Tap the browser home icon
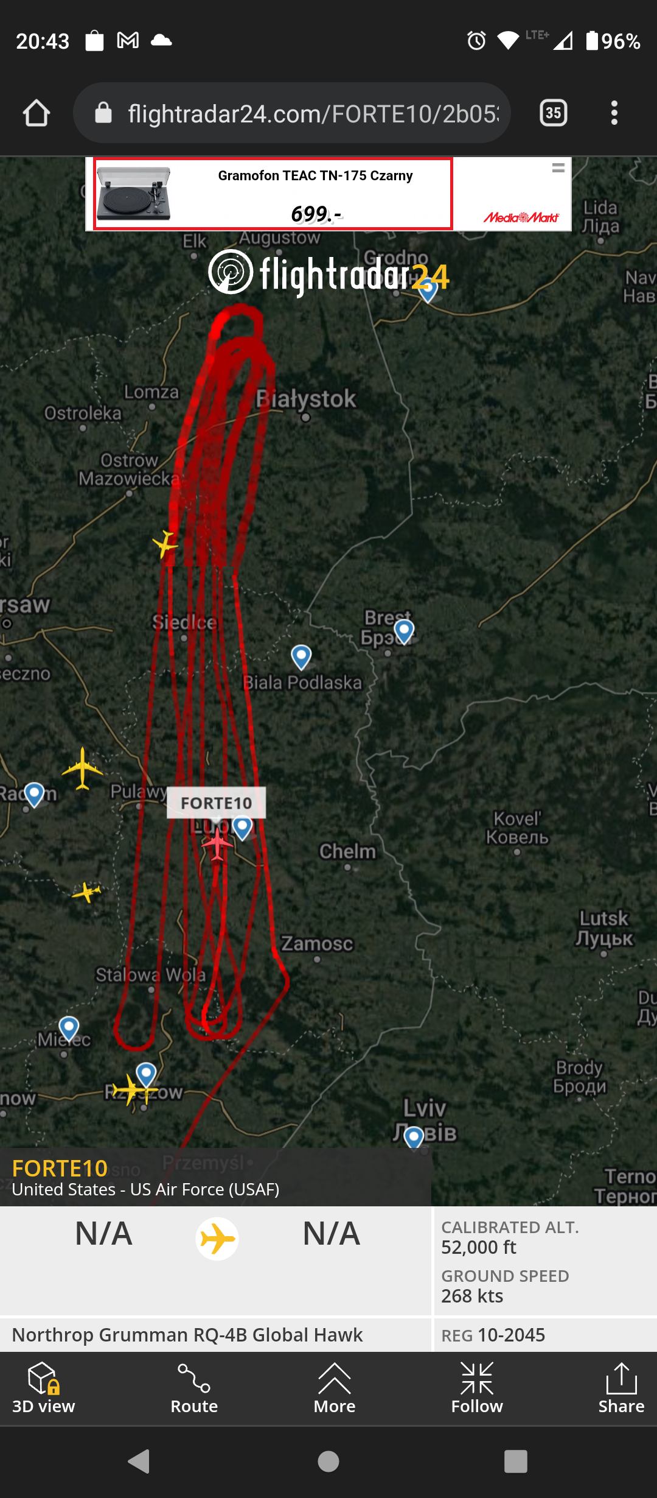Image resolution: width=657 pixels, height=1498 pixels. [x=36, y=113]
